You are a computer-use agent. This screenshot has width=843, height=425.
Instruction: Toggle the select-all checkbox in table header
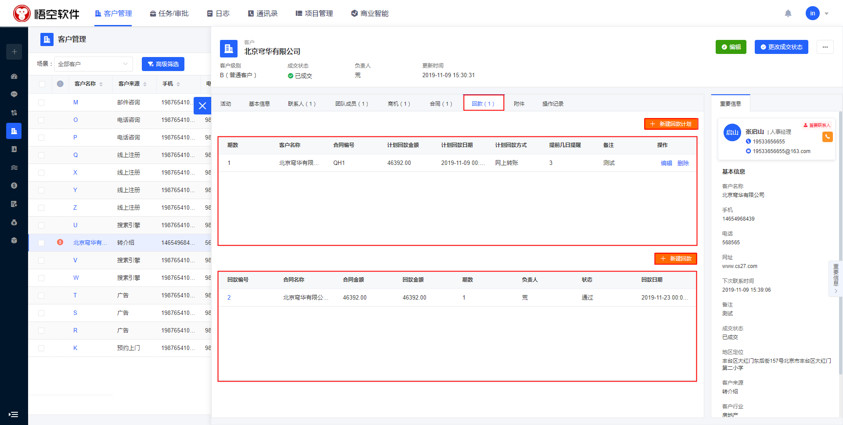coord(42,84)
